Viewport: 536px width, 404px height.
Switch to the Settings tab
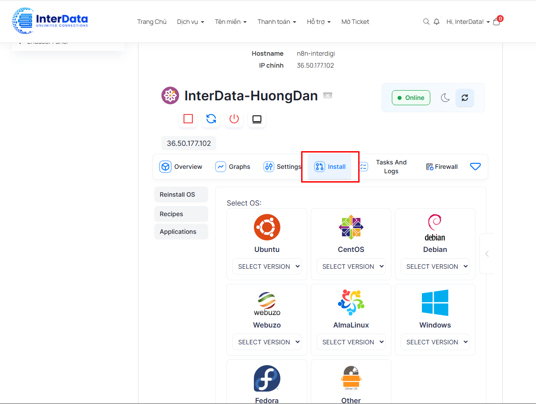tap(283, 167)
